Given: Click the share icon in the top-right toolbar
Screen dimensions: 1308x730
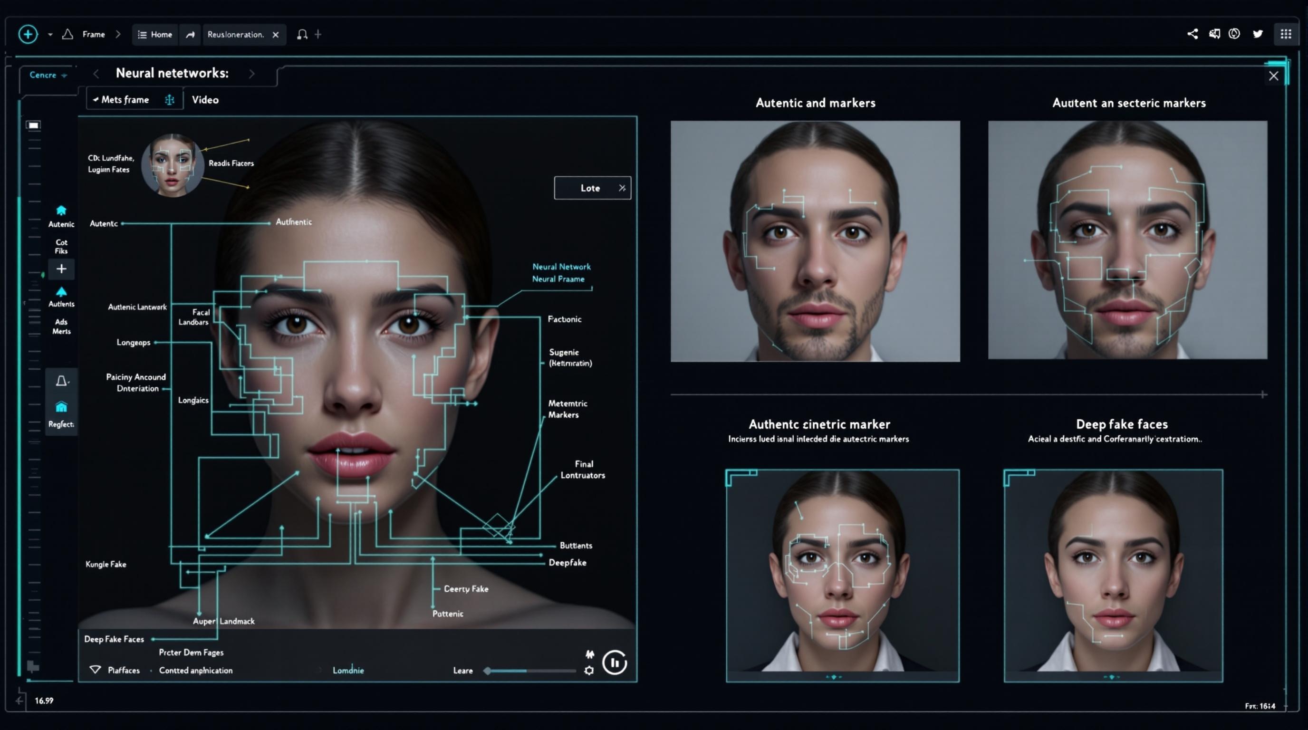Looking at the screenshot, I should pos(1192,33).
